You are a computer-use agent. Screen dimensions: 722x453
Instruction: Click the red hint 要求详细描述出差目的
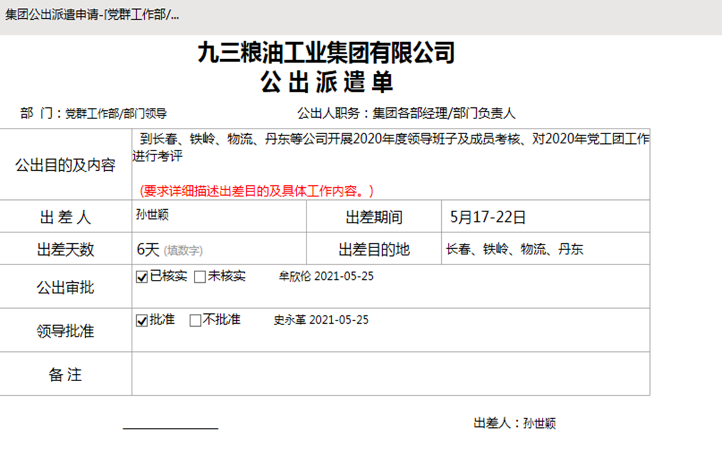(x=256, y=191)
